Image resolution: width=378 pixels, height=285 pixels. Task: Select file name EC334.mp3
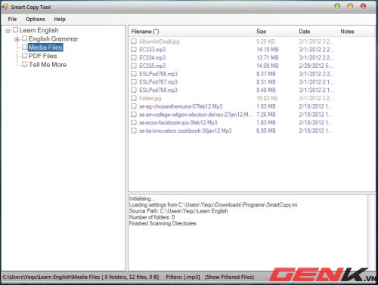click(152, 57)
